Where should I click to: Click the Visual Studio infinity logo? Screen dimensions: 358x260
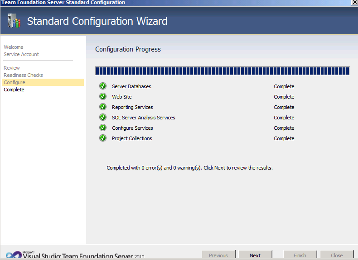click(x=14, y=255)
